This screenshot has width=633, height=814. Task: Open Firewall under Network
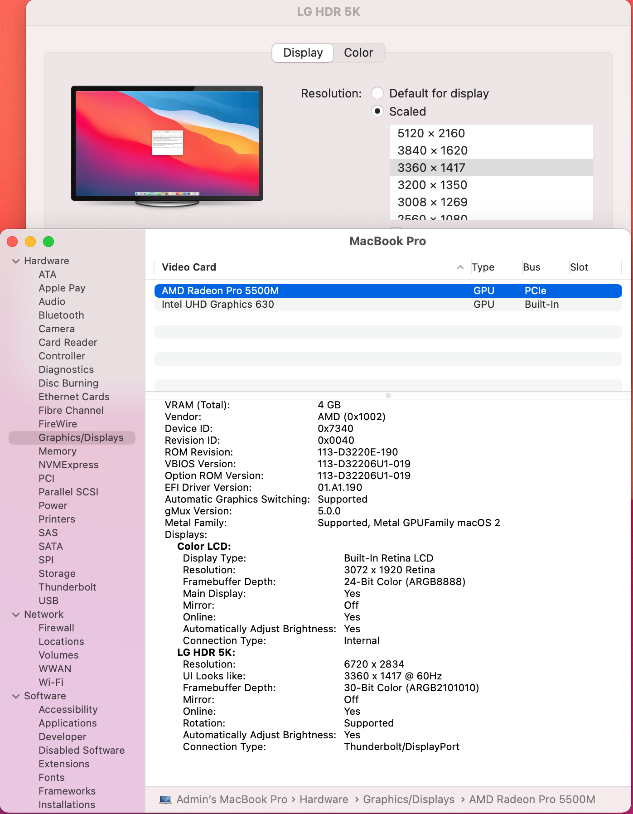[56, 628]
